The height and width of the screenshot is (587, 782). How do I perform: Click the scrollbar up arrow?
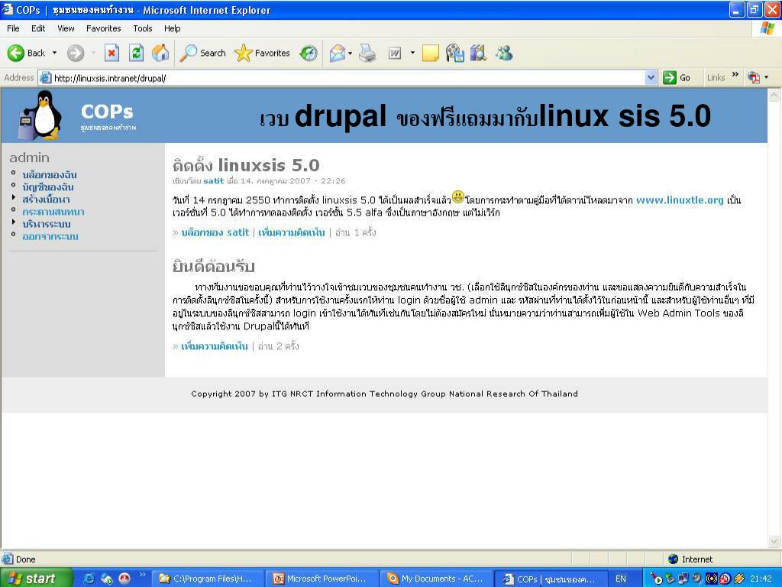(774, 95)
